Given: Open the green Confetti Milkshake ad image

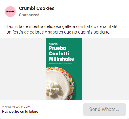Looking at the screenshot, I should coord(64,69).
